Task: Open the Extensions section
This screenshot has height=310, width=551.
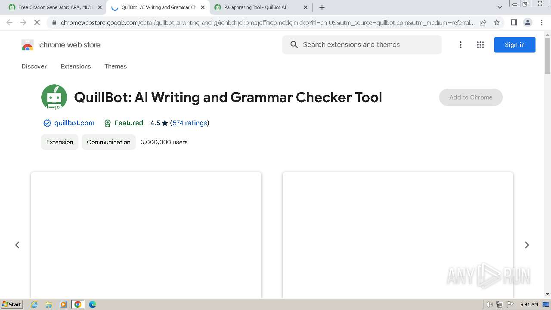Action: [76, 66]
